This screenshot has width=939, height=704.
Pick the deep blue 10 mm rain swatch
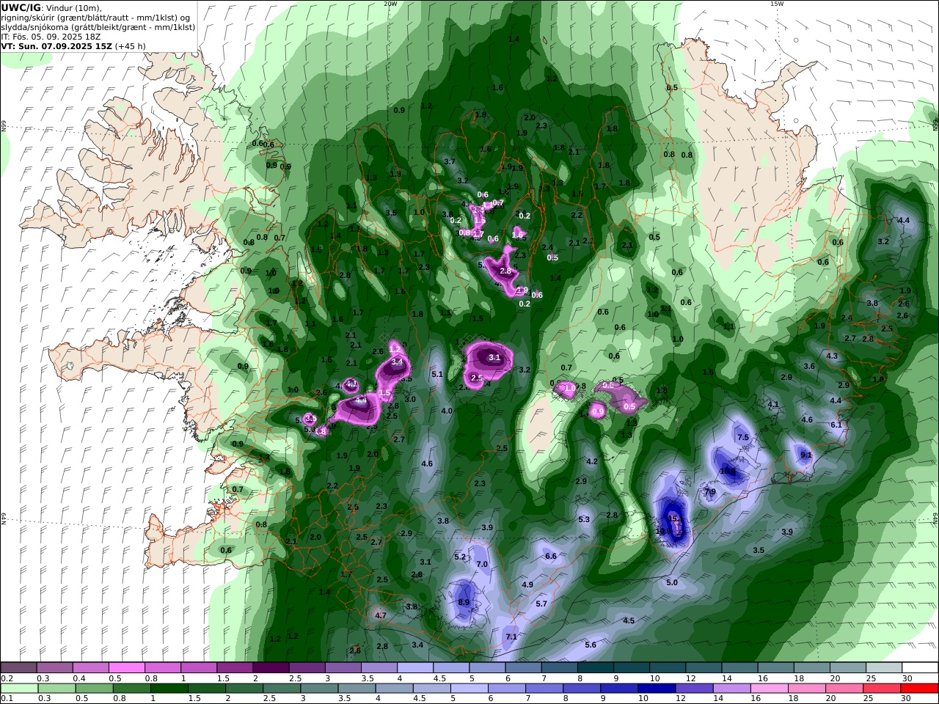[657, 689]
